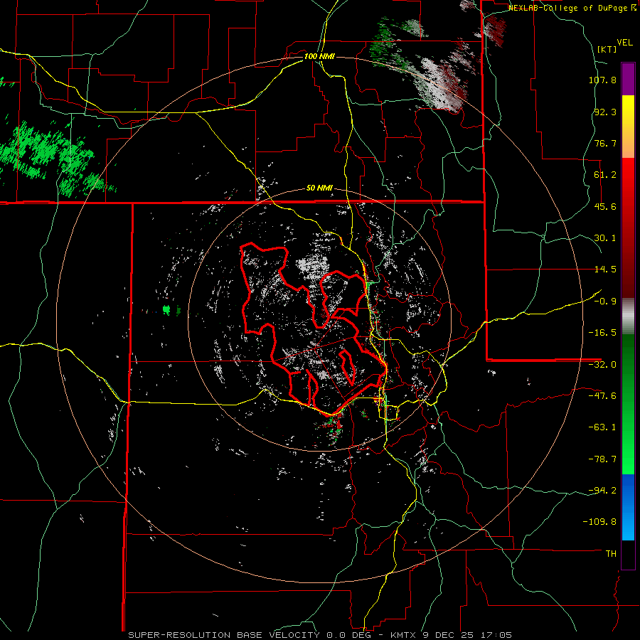Select the -32.0 scale value
This screenshot has width=640, height=640.
[x=602, y=365]
